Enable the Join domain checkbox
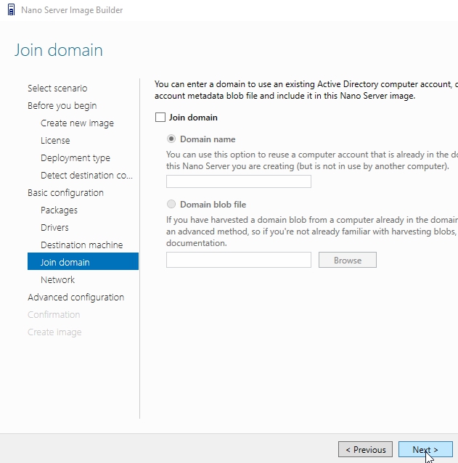458x463 pixels. [160, 118]
